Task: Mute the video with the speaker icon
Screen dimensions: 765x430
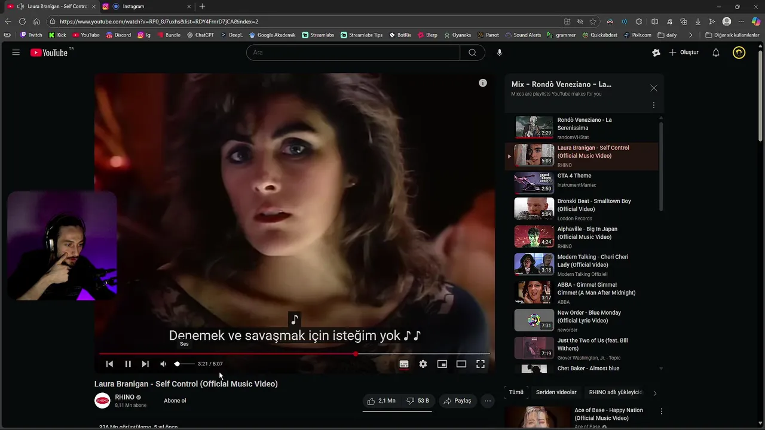Action: coord(163,364)
